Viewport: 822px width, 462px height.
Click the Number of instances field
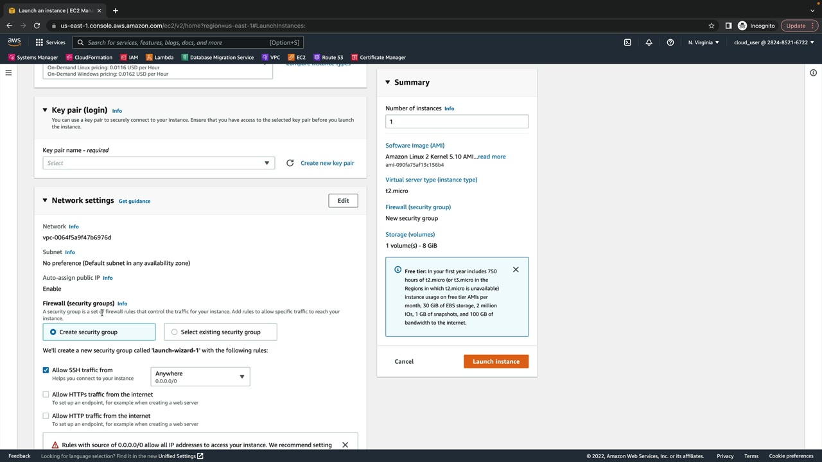tap(457, 121)
